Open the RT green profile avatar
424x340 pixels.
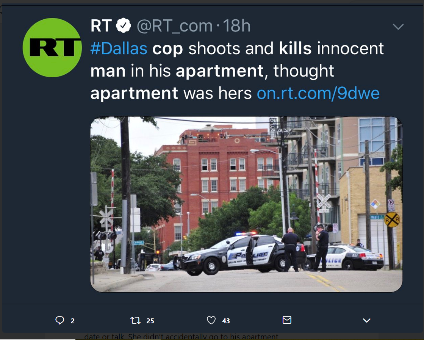pos(52,48)
